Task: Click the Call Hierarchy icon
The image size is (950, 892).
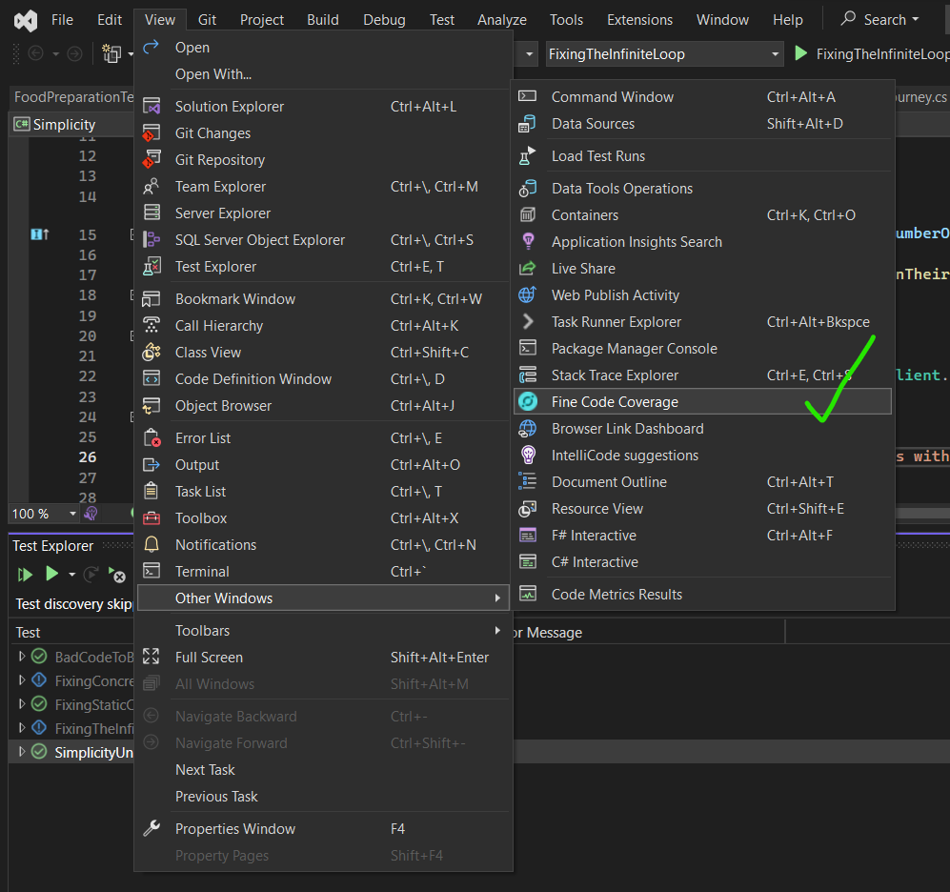Action: 152,325
